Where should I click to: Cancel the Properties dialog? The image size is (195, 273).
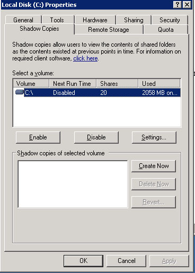coord(127,261)
